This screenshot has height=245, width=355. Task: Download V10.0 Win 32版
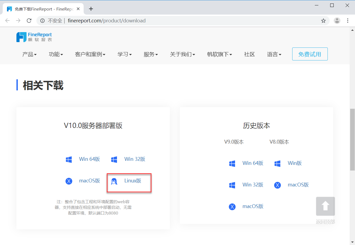135,159
